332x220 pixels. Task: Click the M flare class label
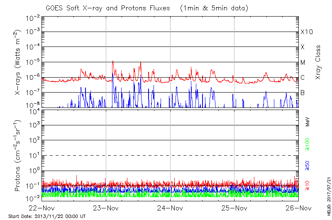tap(303, 63)
